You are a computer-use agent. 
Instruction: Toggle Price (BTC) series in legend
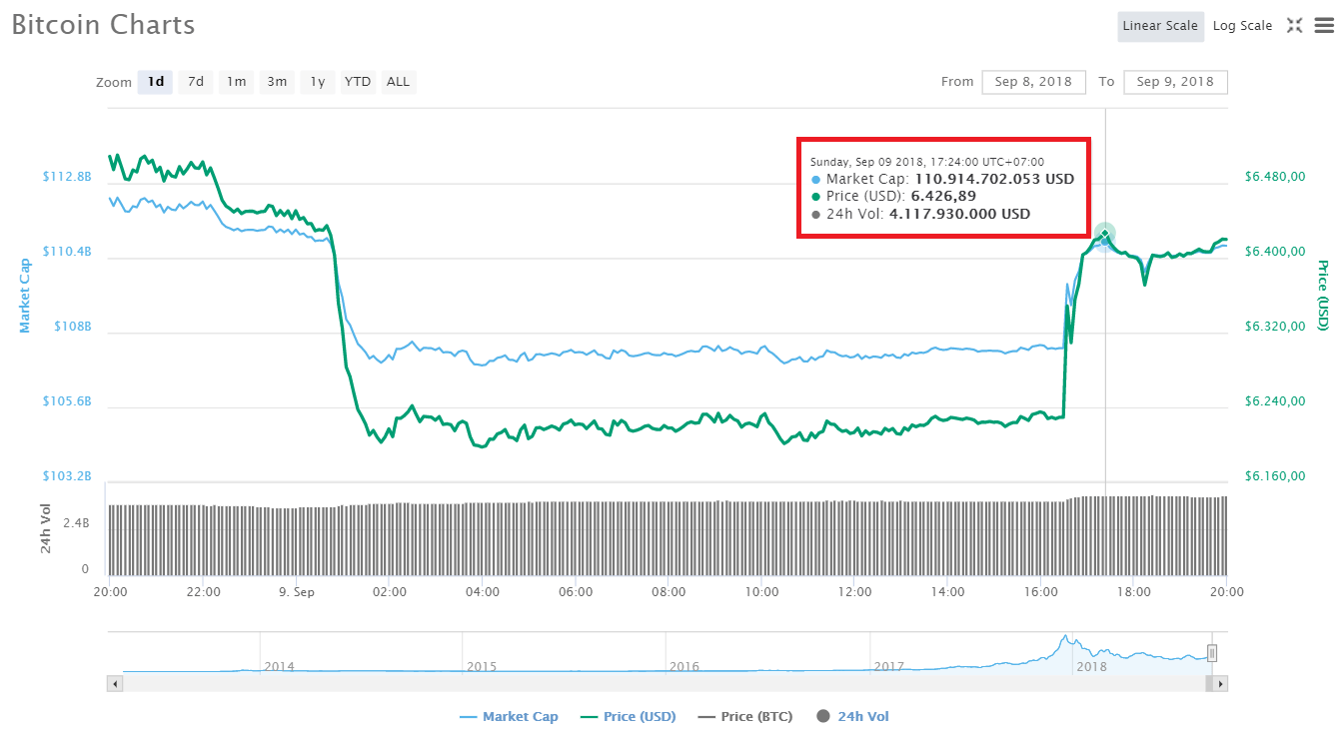[x=744, y=717]
